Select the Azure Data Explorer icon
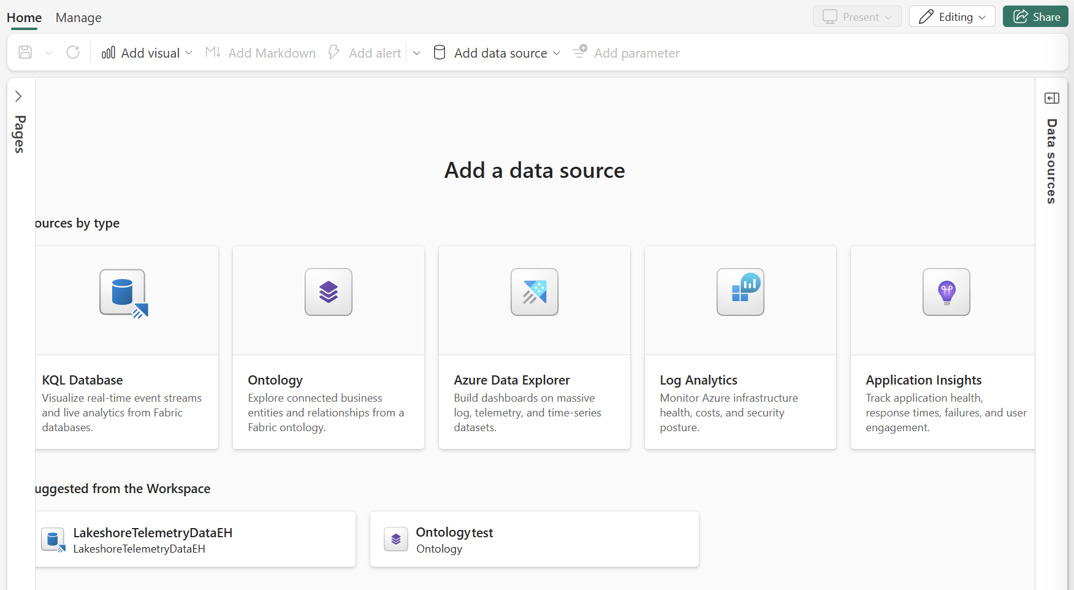1074x590 pixels. 535,292
